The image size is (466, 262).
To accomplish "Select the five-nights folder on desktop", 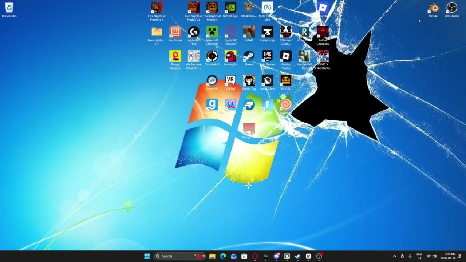I will (157, 36).
